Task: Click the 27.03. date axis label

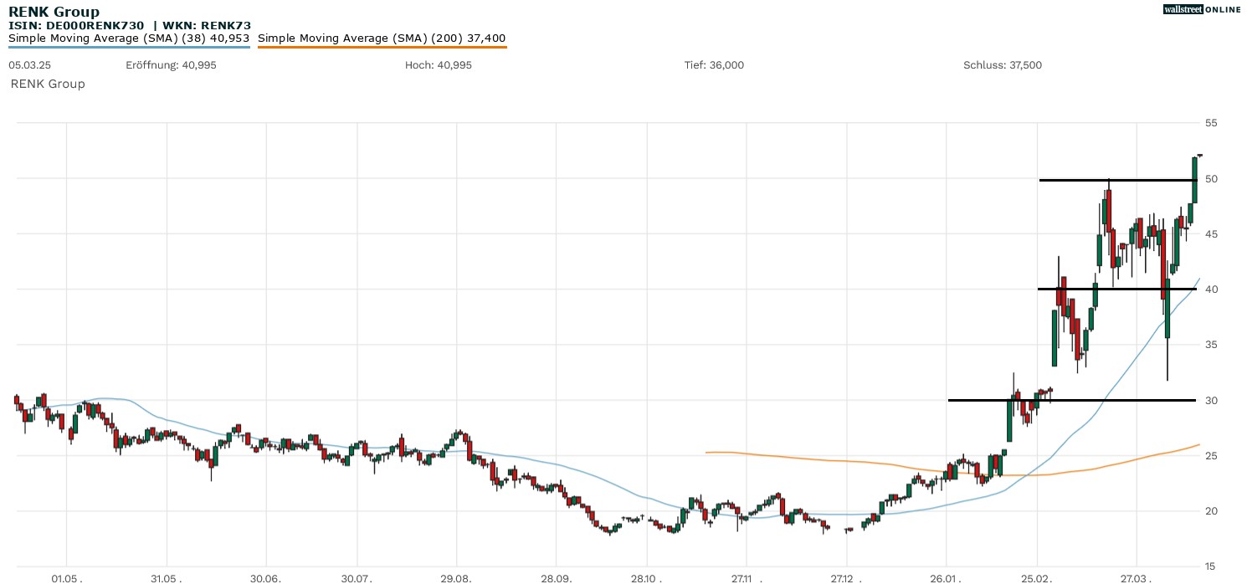Action: tap(1137, 578)
